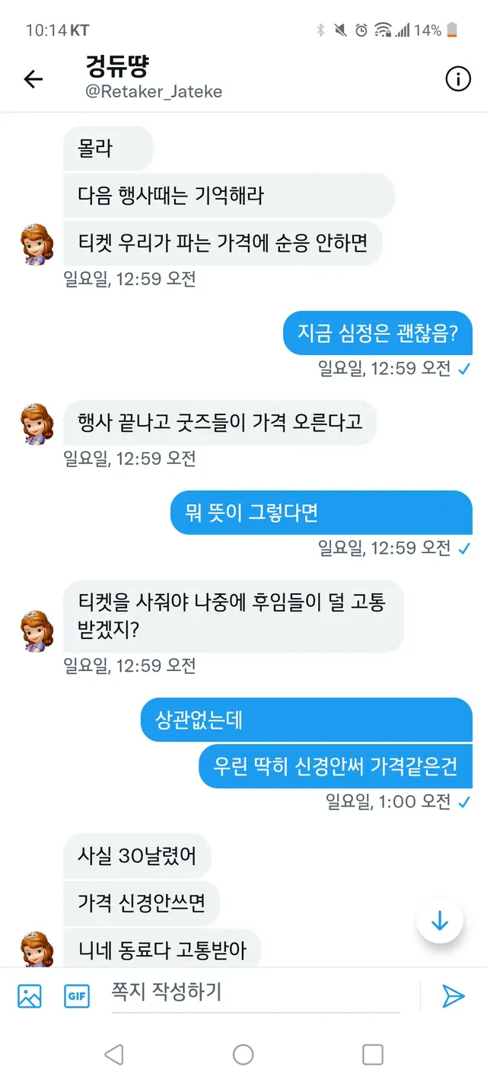
Task: Tap the 상관없는데 sent message bubble
Action: (307, 720)
